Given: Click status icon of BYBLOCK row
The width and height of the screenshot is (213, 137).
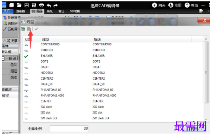Looking at the screenshot, I should pos(26,51).
